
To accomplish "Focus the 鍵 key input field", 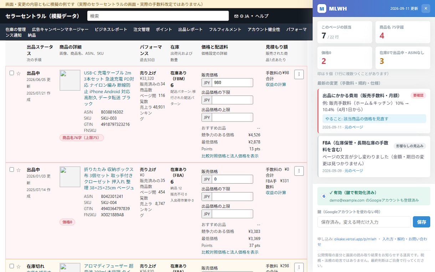I will [364, 222].
